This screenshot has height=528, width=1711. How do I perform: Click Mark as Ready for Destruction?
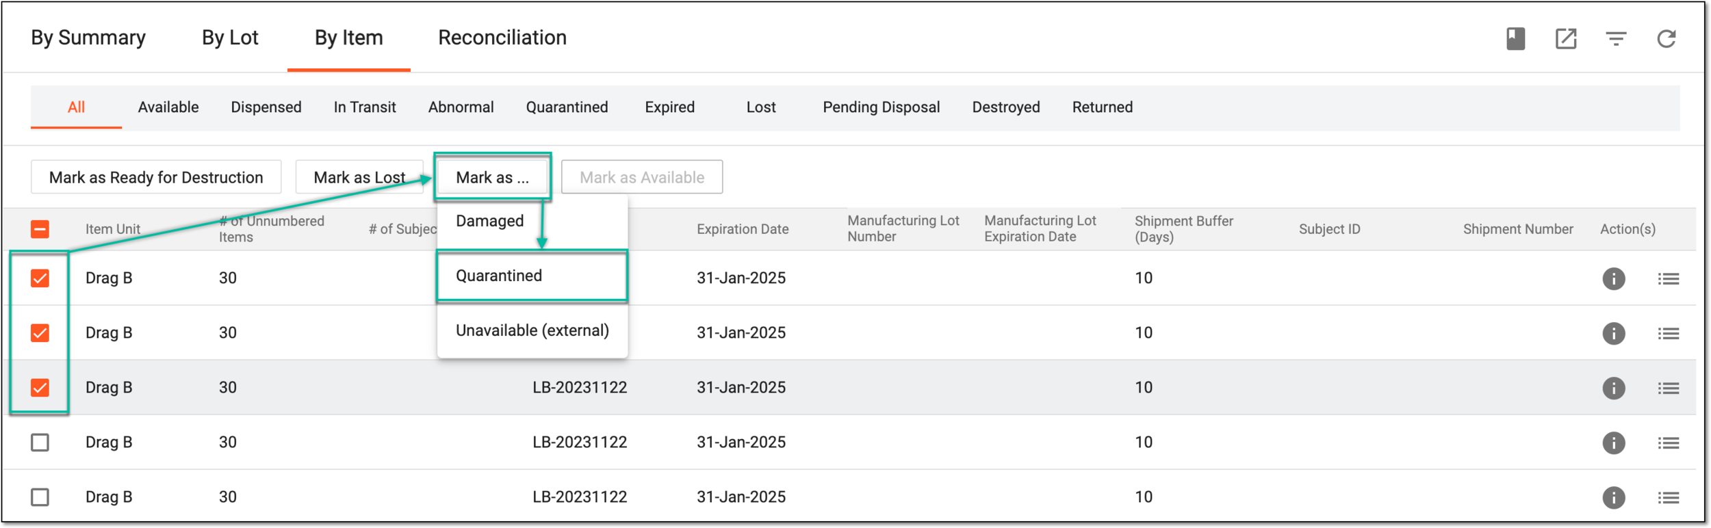point(156,177)
